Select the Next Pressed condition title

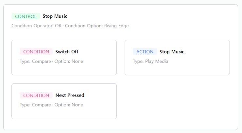coord(70,95)
